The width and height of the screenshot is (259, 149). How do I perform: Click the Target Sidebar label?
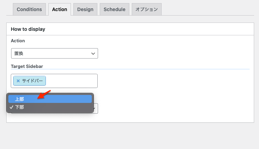pyautogui.click(x=27, y=66)
